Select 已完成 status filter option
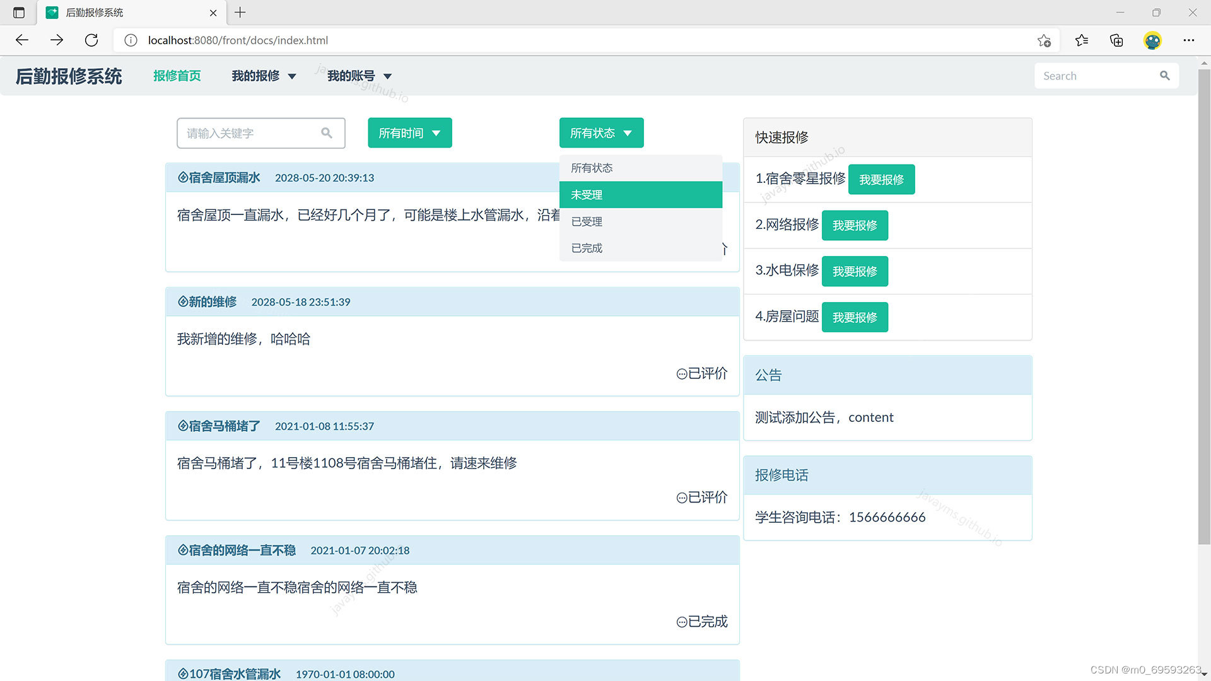Screen dimensions: 1211x681 coord(587,247)
